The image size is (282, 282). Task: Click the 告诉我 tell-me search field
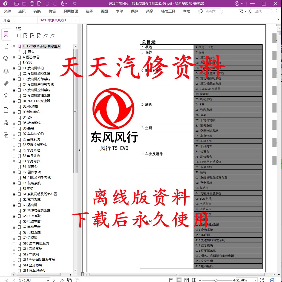tap(211, 11)
